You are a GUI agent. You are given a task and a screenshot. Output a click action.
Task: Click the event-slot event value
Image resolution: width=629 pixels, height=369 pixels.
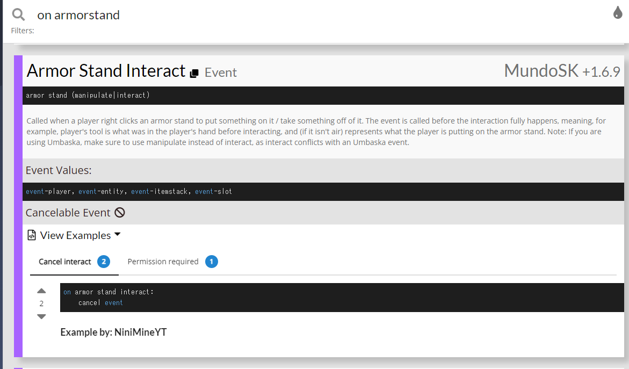pyautogui.click(x=213, y=192)
